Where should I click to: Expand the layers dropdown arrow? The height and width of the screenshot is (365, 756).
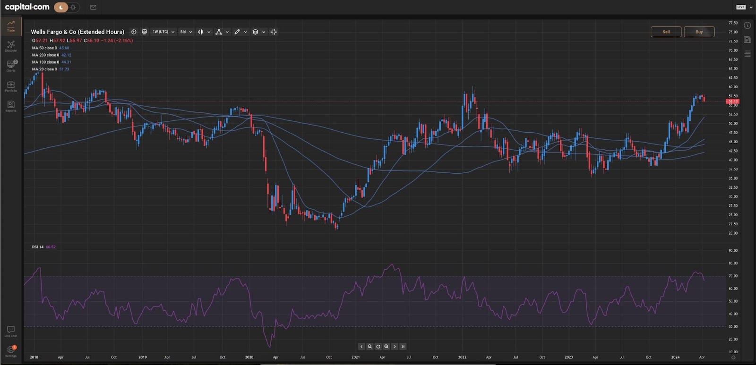(264, 32)
